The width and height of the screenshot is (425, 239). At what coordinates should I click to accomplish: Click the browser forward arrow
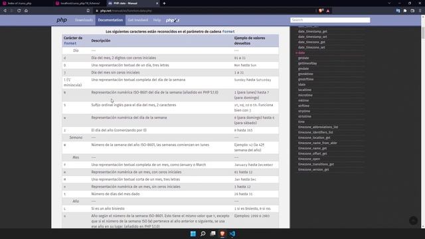click(11, 11)
